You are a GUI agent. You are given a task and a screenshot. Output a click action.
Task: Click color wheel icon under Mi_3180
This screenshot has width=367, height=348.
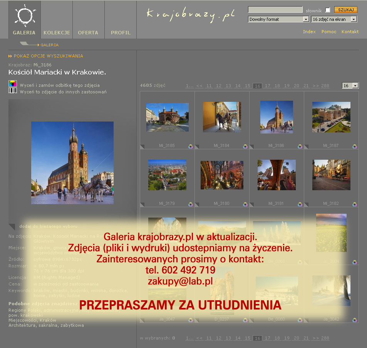245,204
